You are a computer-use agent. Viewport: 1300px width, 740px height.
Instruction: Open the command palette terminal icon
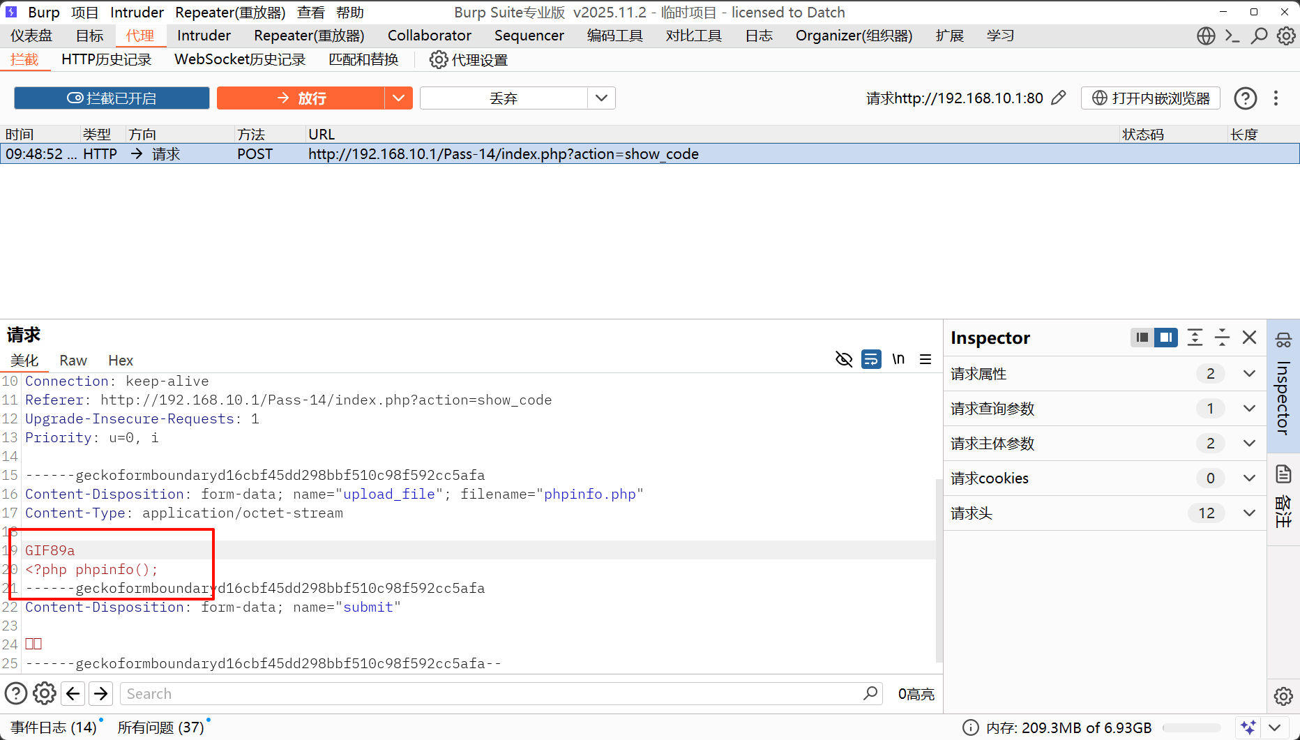(x=1232, y=36)
